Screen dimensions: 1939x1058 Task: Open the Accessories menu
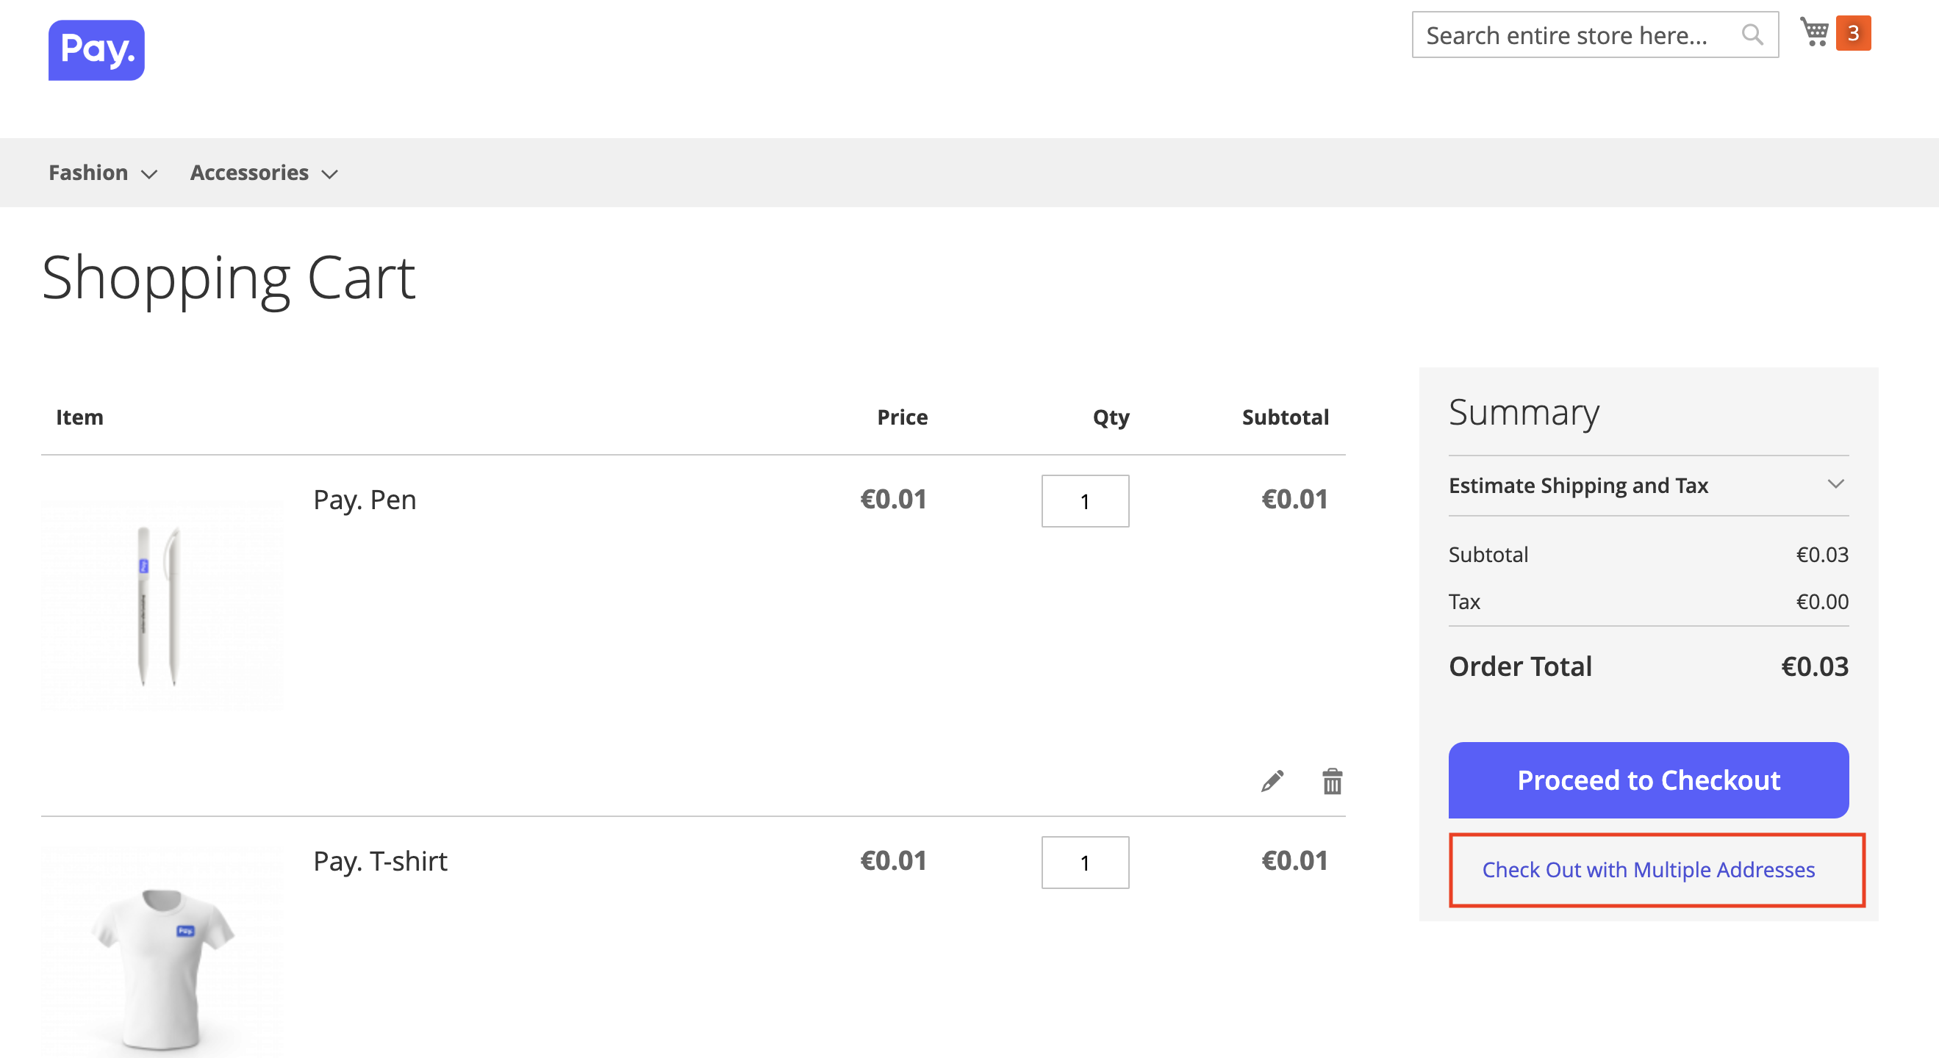(x=249, y=173)
